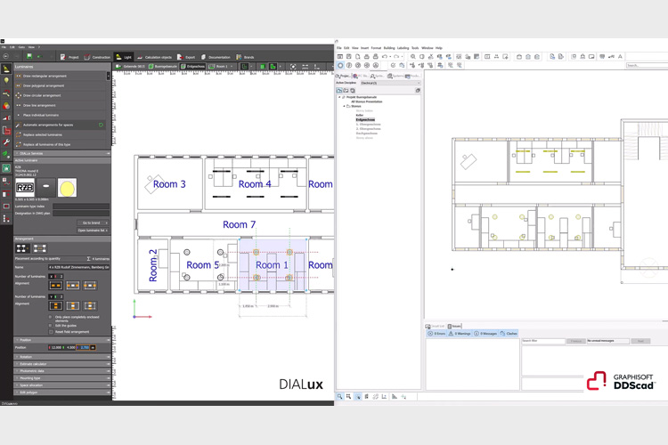Select the third Y alignment option

coord(90,305)
